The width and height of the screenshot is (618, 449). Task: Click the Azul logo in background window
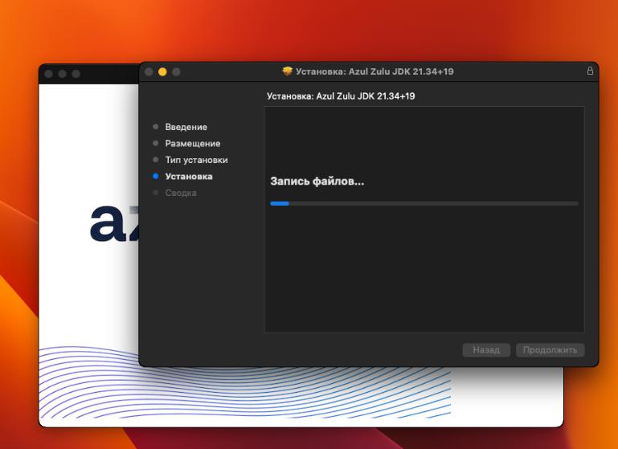tap(114, 223)
